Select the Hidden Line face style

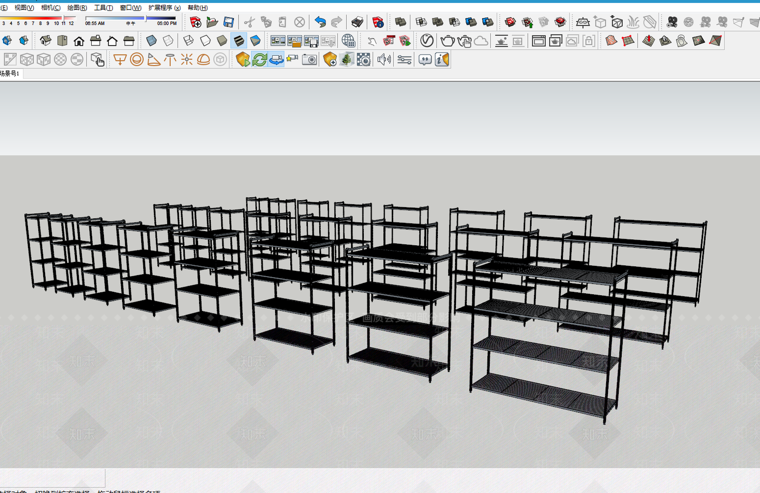point(205,41)
